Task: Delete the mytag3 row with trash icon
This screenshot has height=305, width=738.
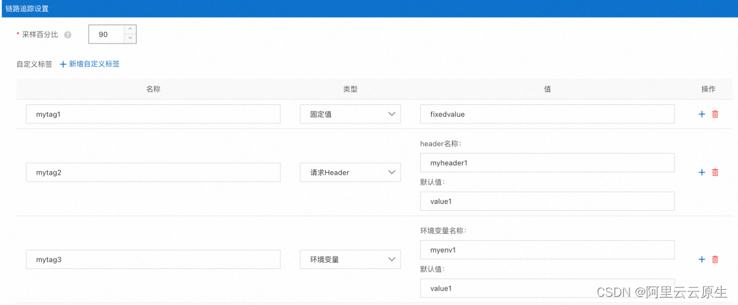Action: click(715, 259)
